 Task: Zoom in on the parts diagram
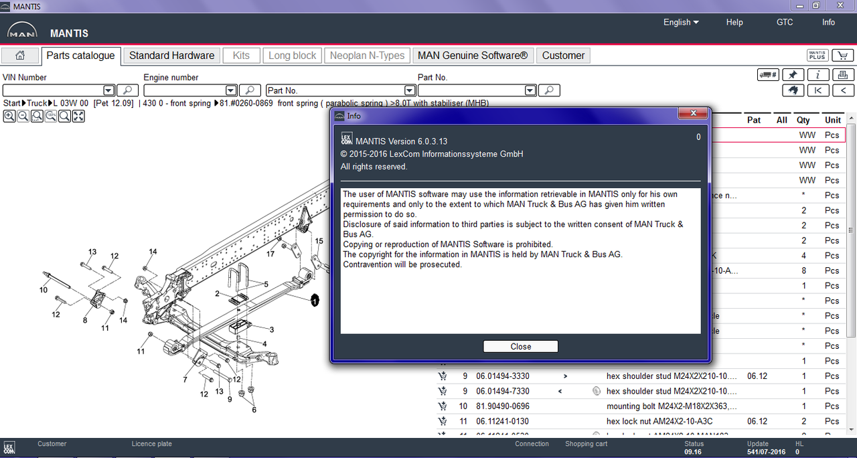pyautogui.click(x=9, y=116)
